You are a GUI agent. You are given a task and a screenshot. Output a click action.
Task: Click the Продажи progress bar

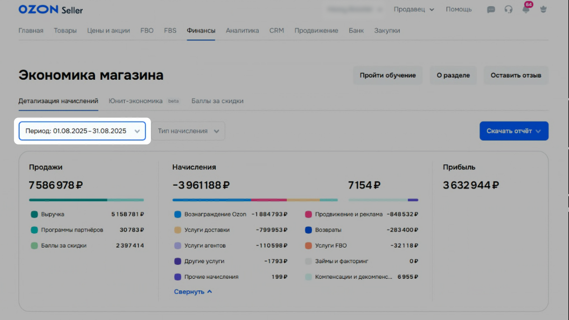click(86, 200)
